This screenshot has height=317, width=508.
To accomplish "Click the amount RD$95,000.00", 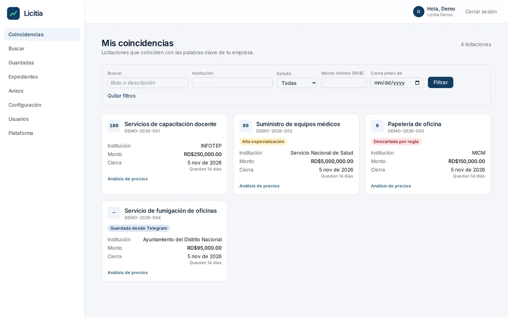I will (204, 248).
